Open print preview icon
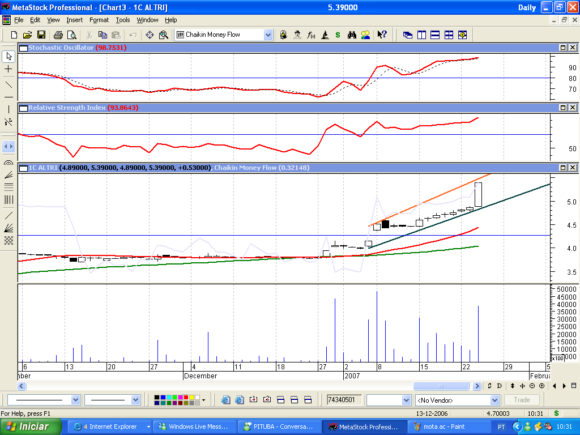Image resolution: width=580 pixels, height=435 pixels. [72, 35]
